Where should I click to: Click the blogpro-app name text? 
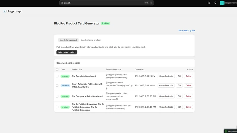coord(14,11)
